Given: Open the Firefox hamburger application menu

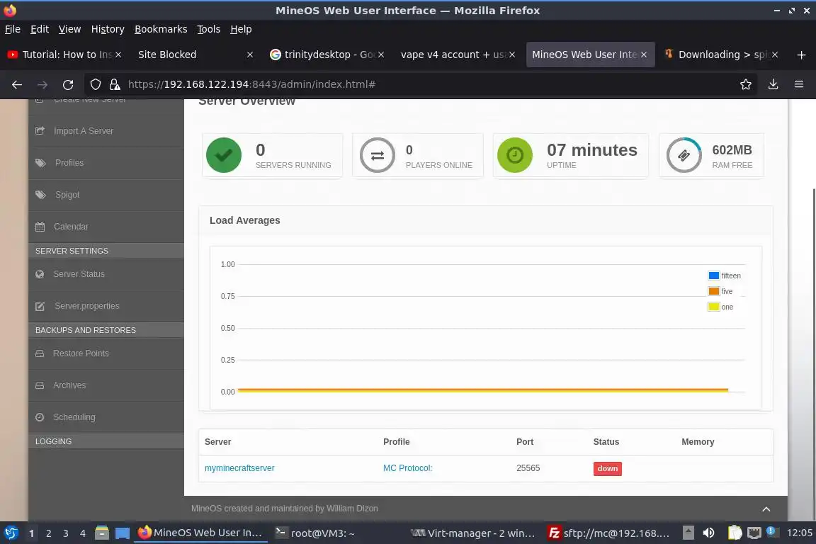Looking at the screenshot, I should tap(799, 84).
